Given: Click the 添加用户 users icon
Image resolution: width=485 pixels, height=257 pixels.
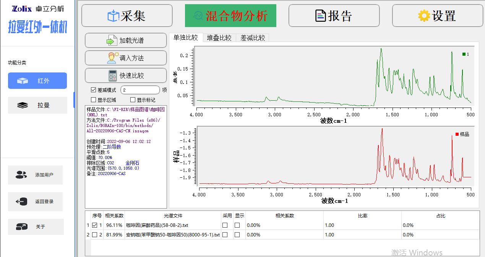Looking at the screenshot, I should (x=21, y=175).
